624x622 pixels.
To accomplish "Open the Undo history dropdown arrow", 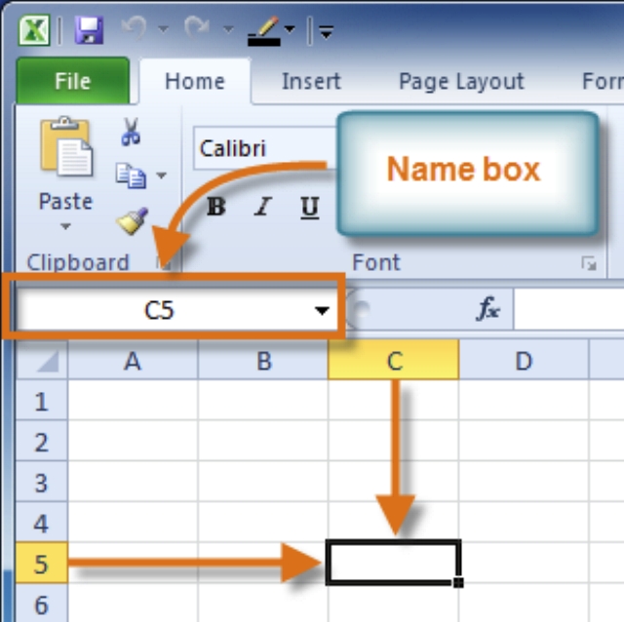I will coord(164,28).
